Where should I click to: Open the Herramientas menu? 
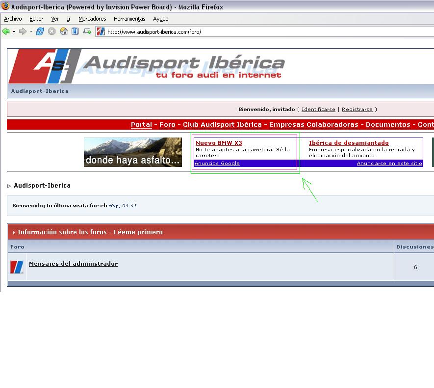click(x=129, y=19)
